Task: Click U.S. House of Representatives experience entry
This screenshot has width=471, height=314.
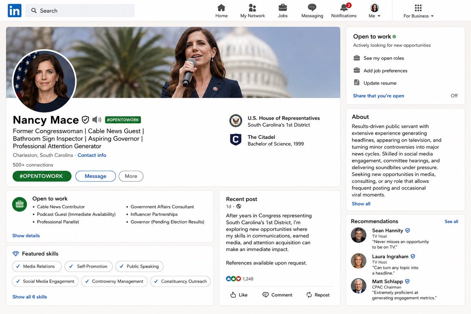Action: pos(275,121)
